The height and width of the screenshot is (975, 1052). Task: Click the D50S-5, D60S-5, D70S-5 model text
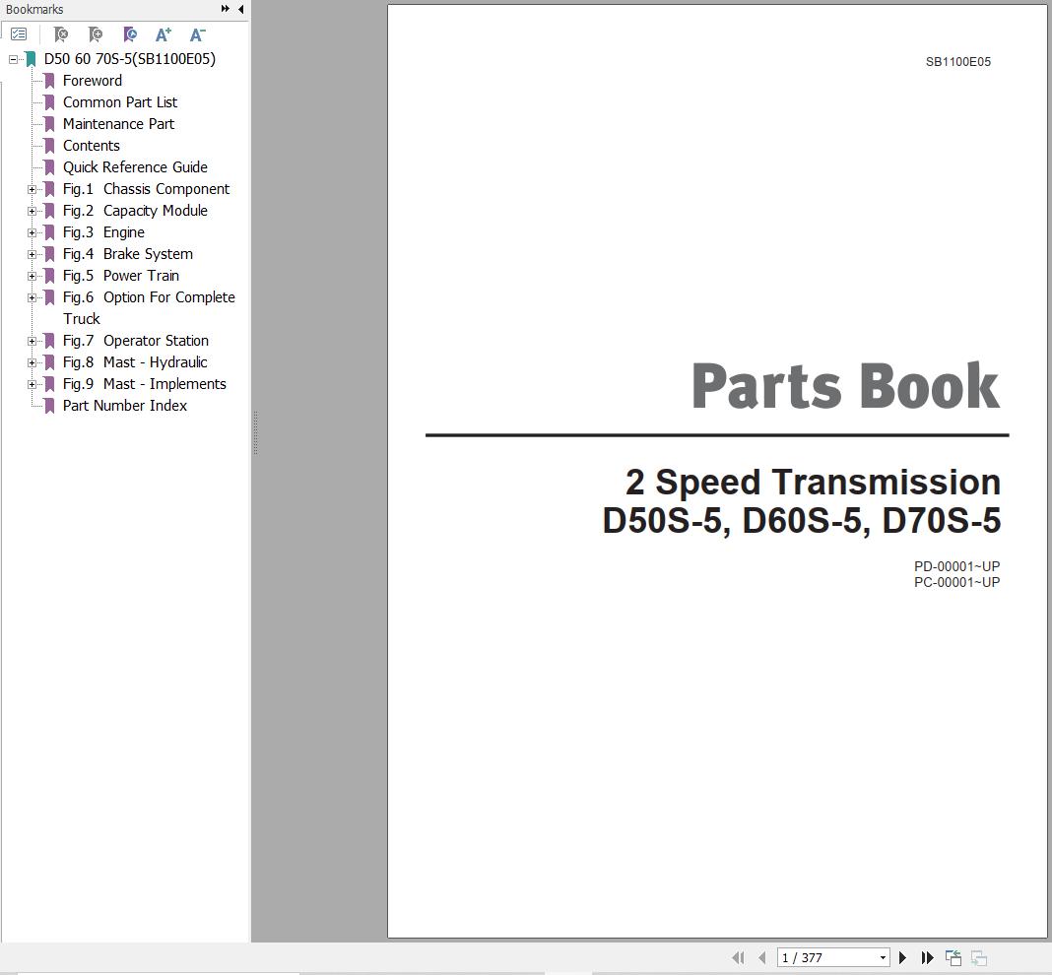click(802, 521)
